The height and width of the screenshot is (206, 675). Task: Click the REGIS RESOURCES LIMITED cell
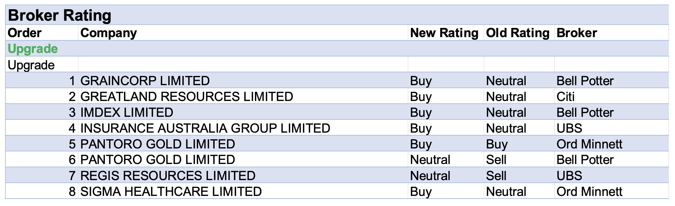[x=168, y=176]
